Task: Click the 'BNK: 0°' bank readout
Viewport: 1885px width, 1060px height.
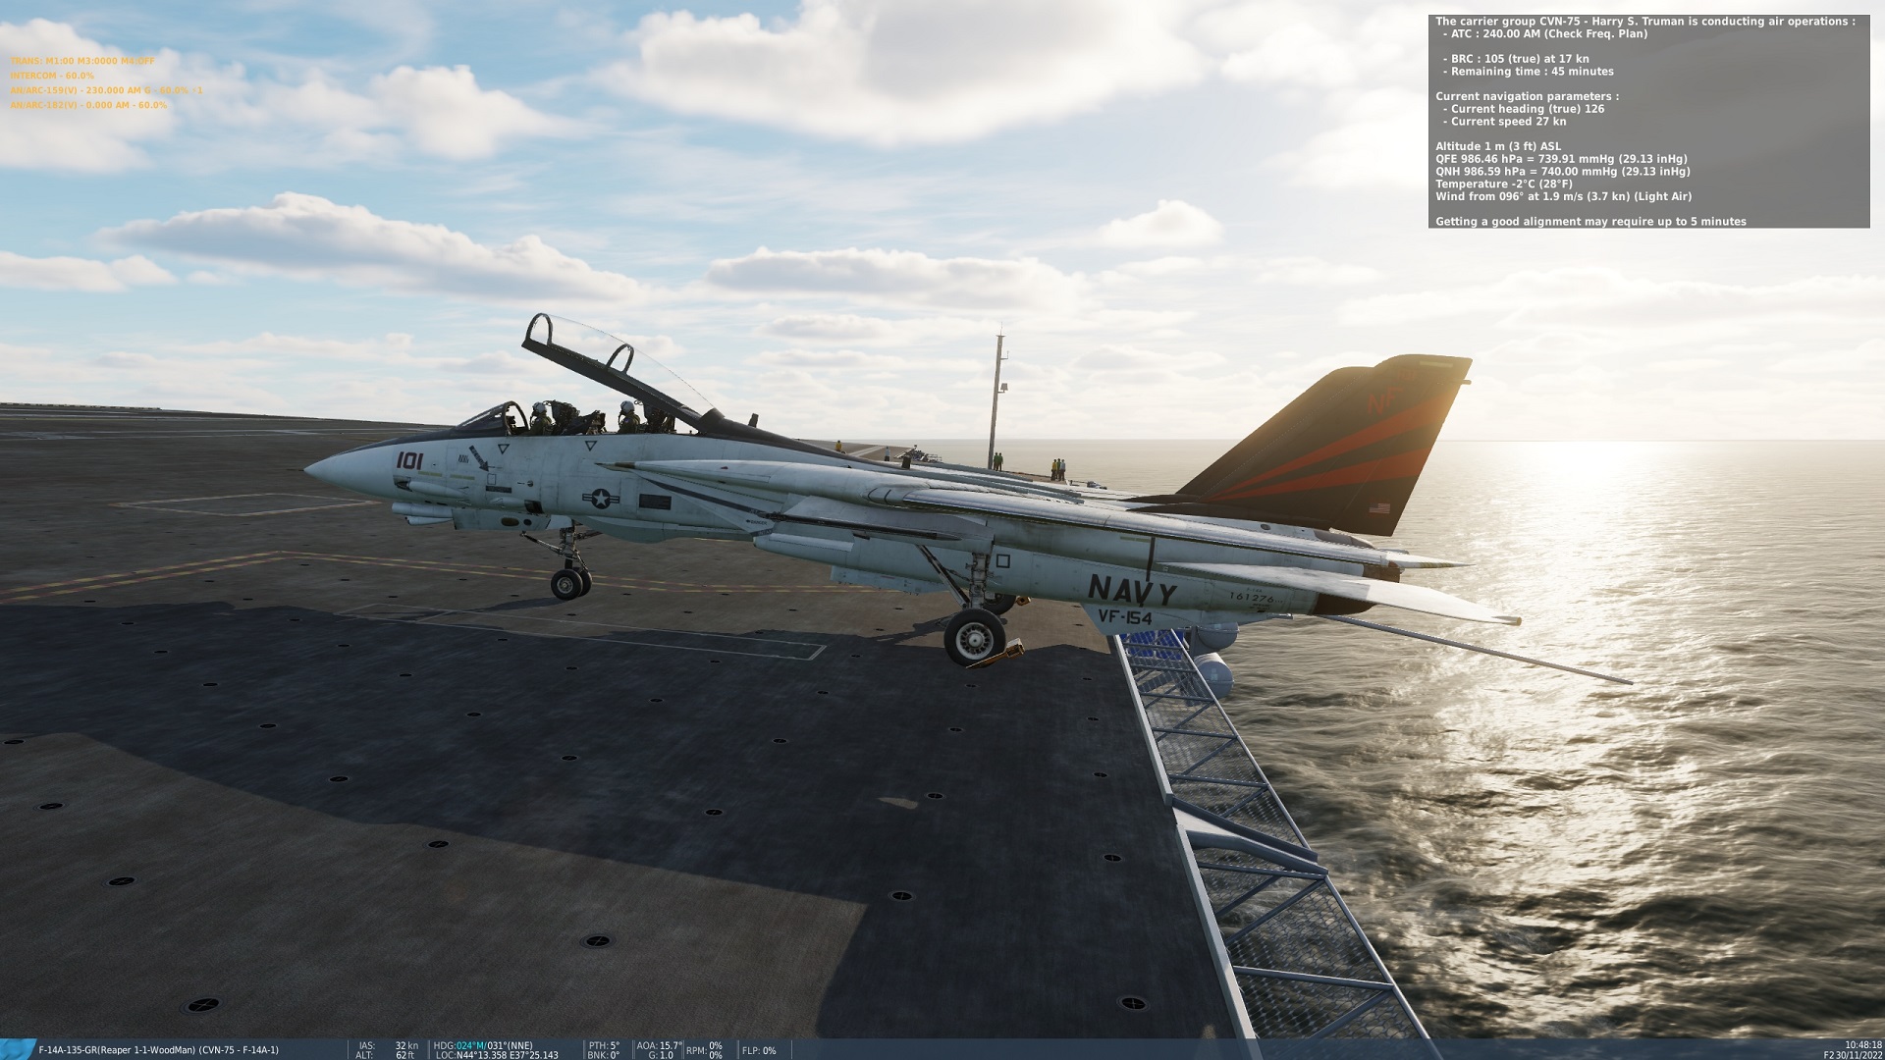Action: click(604, 1055)
